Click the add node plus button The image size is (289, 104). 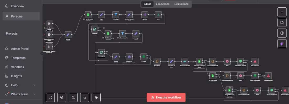(x=282, y=12)
